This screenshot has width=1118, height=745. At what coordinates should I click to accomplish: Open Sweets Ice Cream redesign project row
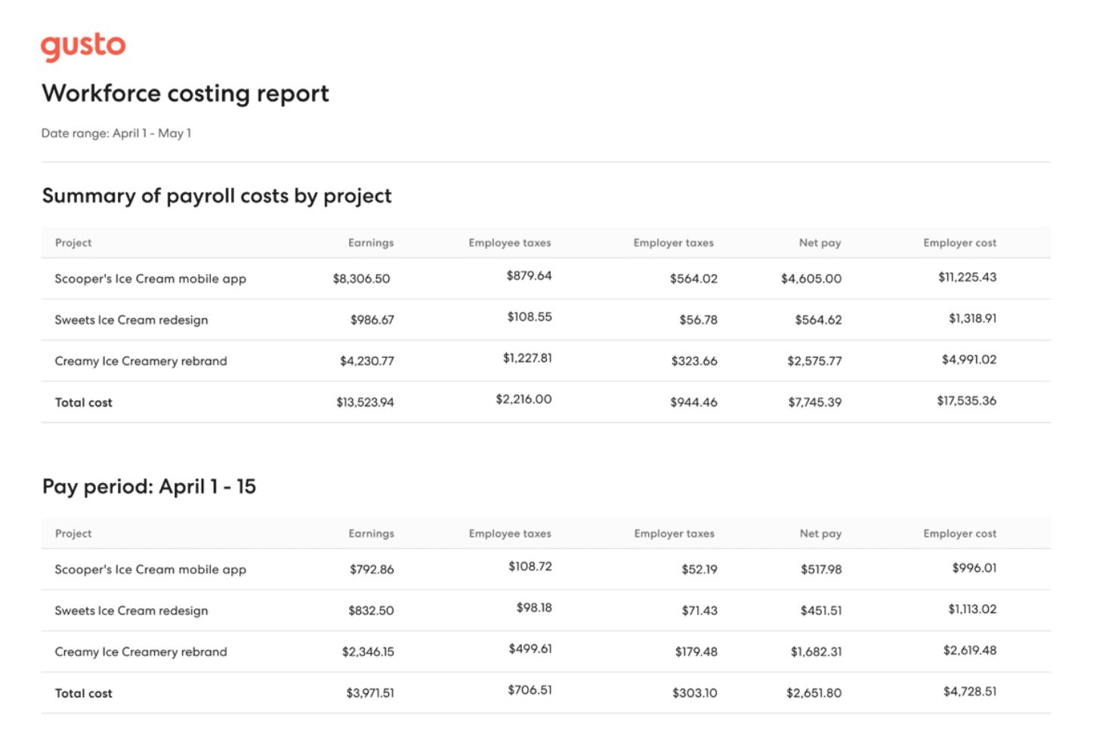click(131, 319)
